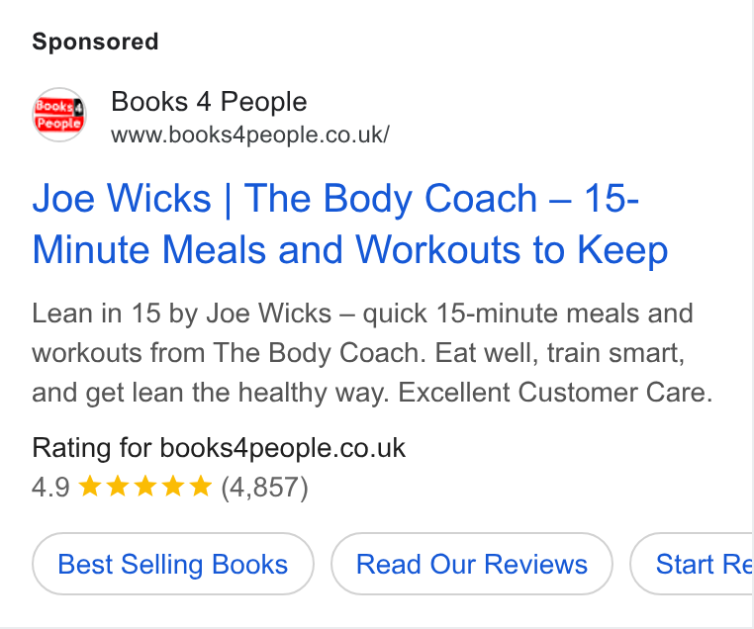754x629 pixels.
Task: Click the fourth gold star in rating
Action: click(172, 486)
